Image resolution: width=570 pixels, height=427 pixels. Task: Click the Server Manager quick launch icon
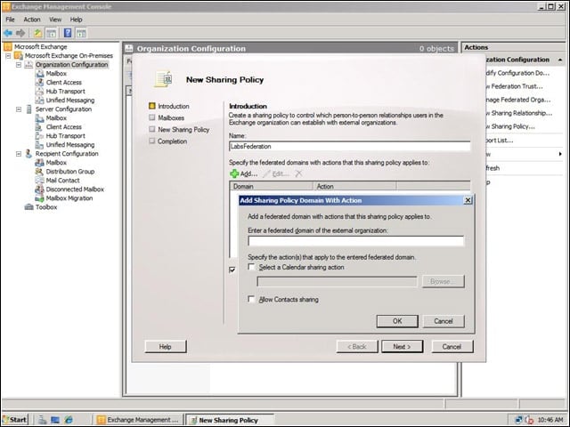pos(43,420)
